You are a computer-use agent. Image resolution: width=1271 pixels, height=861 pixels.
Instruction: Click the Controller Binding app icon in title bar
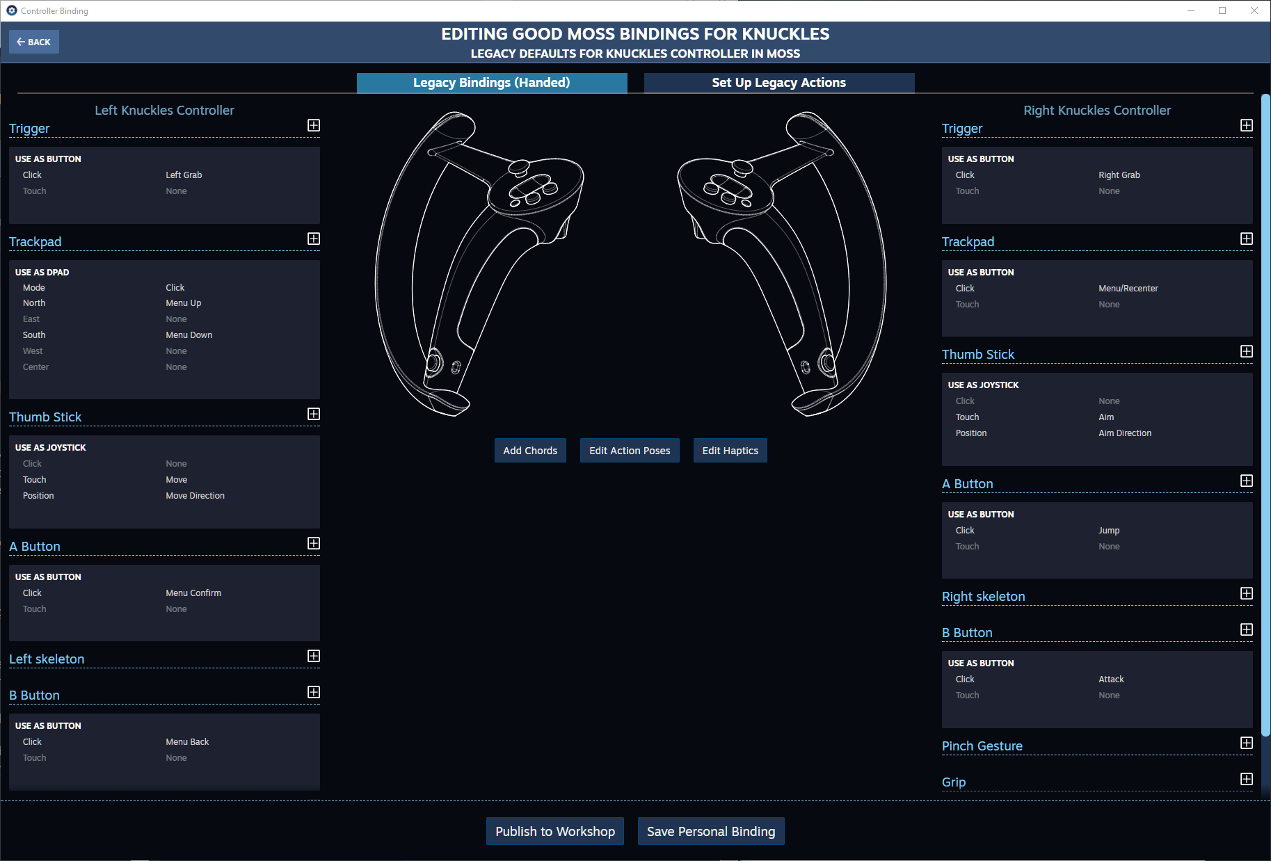(12, 10)
